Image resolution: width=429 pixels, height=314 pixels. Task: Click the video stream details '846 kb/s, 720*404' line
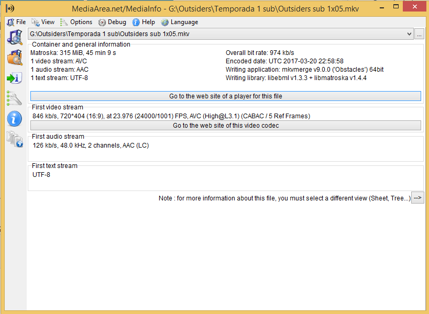click(x=171, y=116)
